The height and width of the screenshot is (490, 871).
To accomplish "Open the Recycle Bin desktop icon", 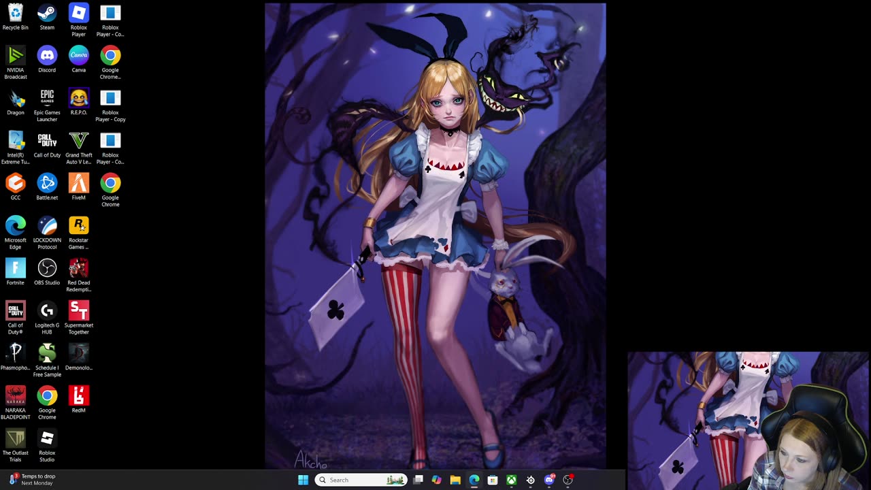I will point(15,18).
